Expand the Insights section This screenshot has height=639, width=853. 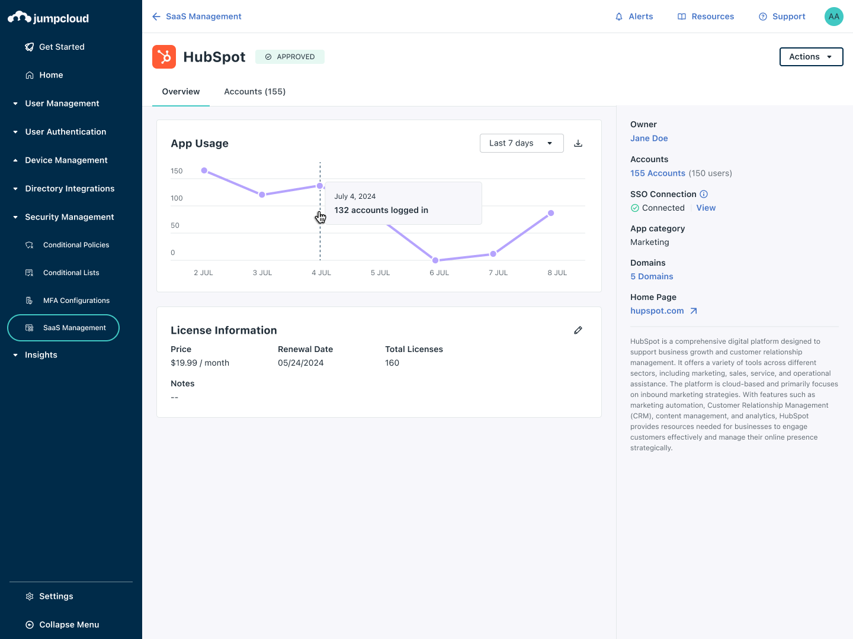point(36,355)
